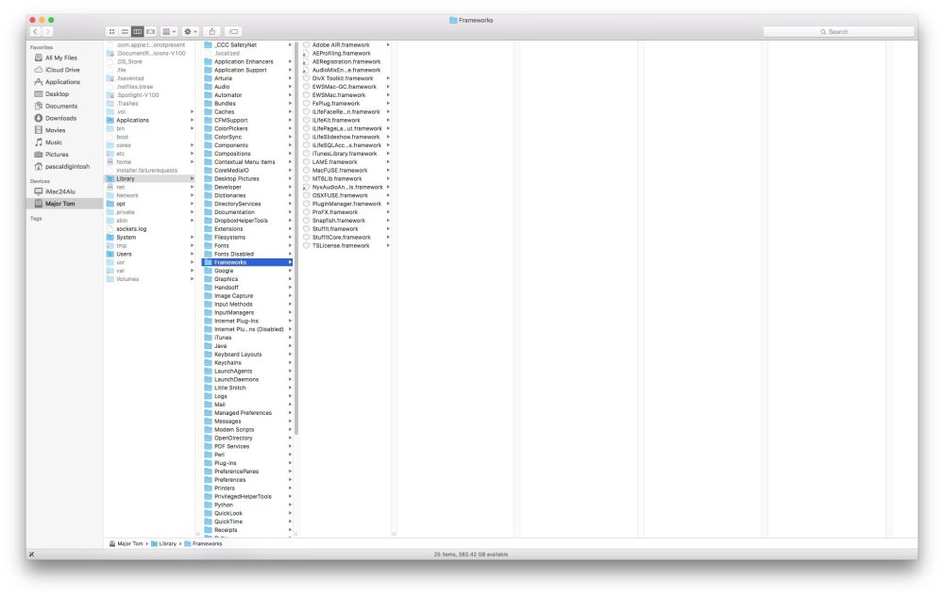Select OSXFUSE.framework

346,195
